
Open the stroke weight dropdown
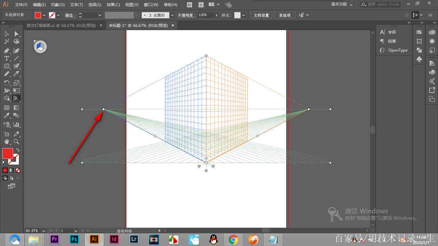100,15
